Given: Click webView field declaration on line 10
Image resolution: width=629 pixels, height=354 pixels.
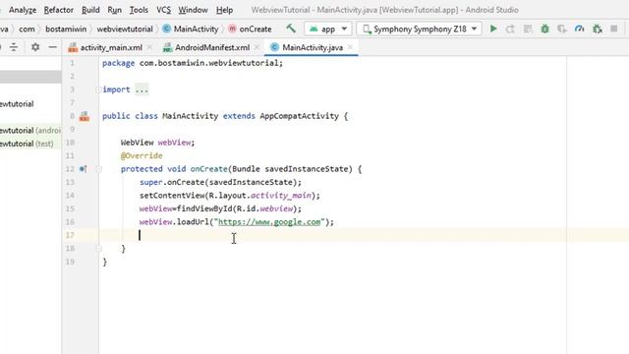Looking at the screenshot, I should 174,143.
